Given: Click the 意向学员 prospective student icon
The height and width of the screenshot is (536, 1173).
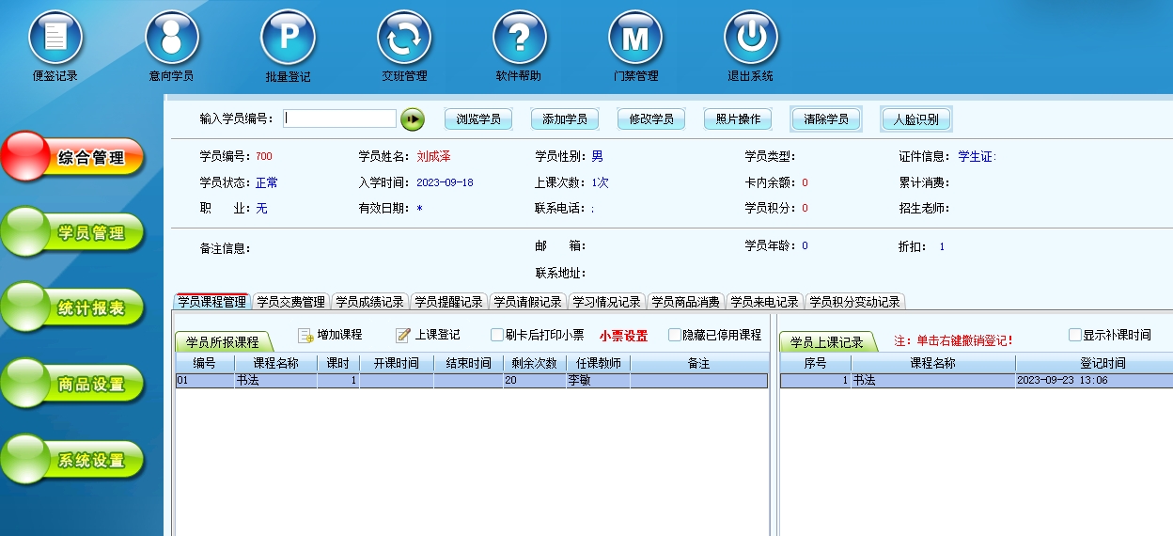Looking at the screenshot, I should 171,39.
